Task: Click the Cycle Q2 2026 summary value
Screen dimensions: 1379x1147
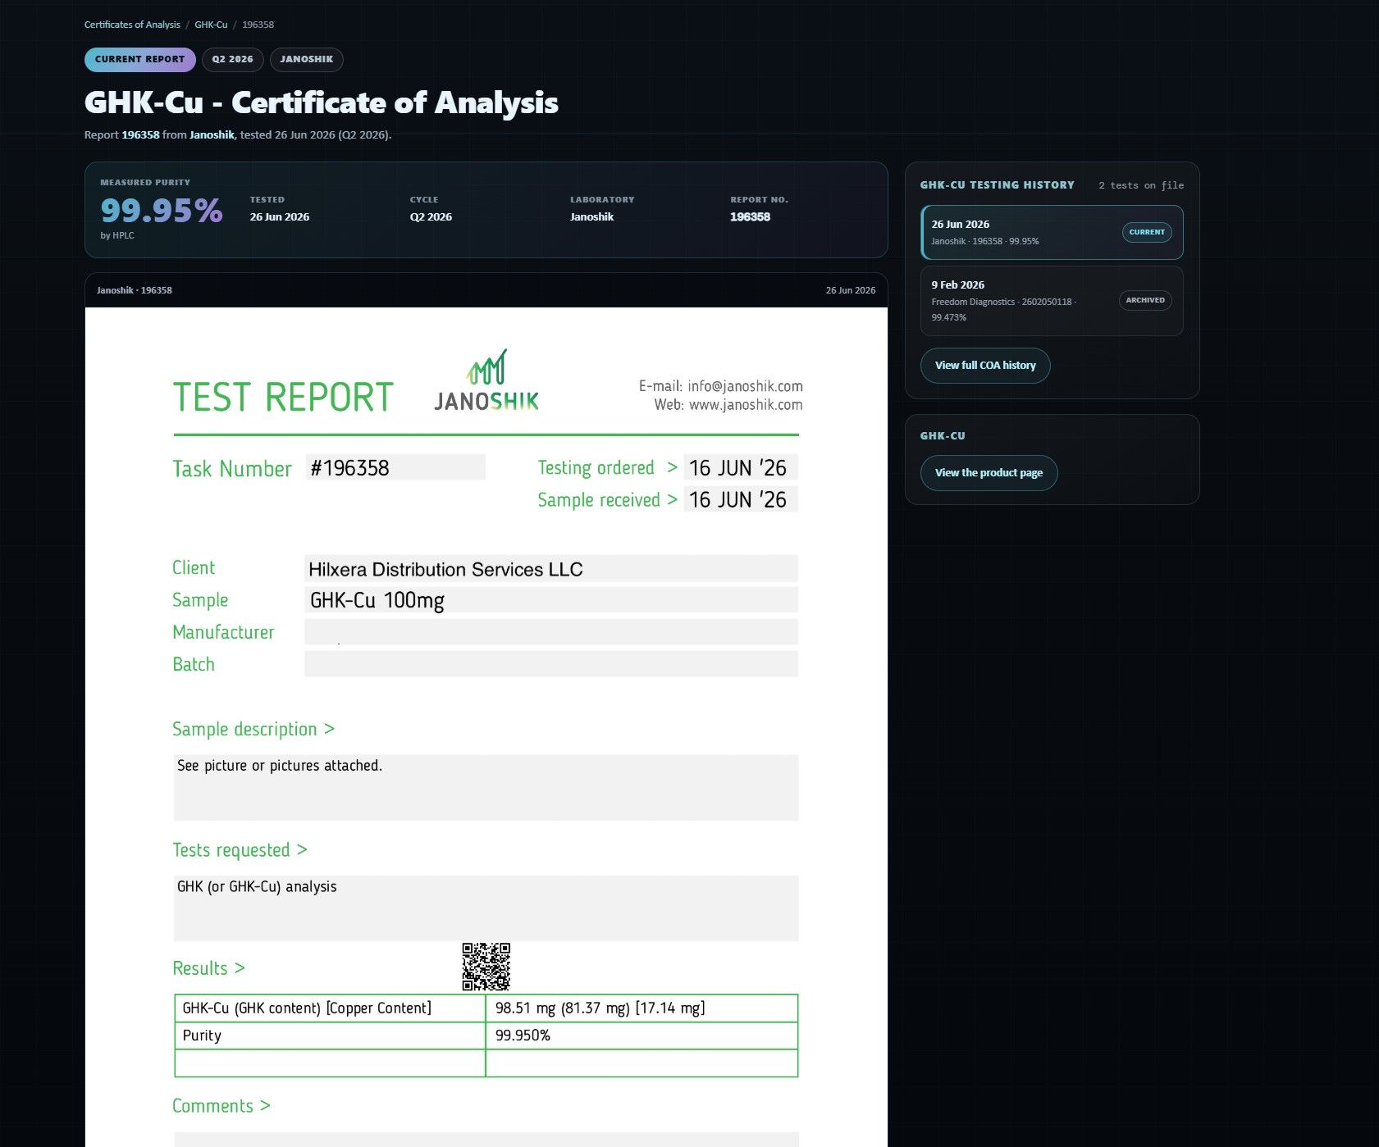Action: pos(431,216)
